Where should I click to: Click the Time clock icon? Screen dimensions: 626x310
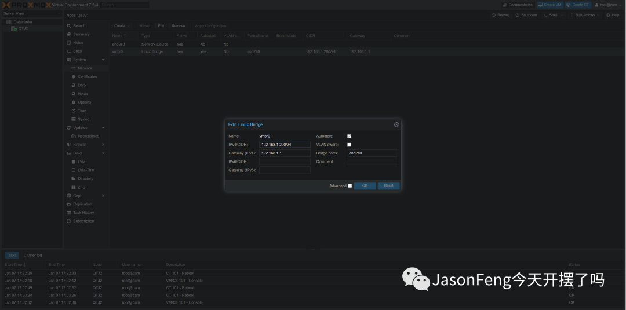pos(74,111)
